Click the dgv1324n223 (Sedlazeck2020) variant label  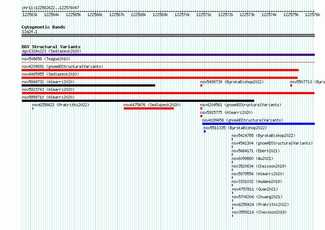click(51, 51)
